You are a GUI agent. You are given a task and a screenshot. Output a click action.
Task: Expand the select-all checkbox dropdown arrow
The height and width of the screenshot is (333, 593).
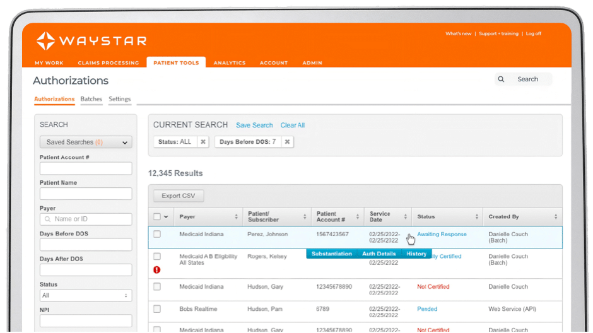pos(166,216)
